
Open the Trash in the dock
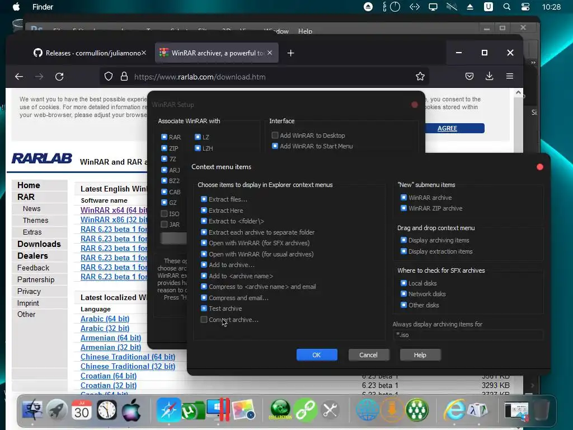pyautogui.click(x=541, y=410)
